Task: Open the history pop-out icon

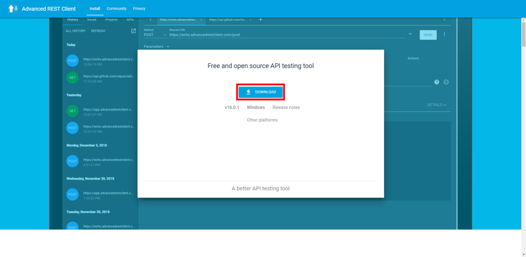Action: 133,31
